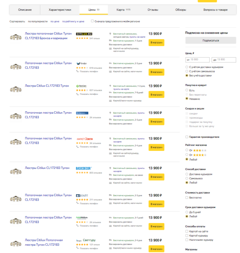Click phone icon under 657 отзывов rating
The width and height of the screenshot is (240, 253).
(78, 94)
